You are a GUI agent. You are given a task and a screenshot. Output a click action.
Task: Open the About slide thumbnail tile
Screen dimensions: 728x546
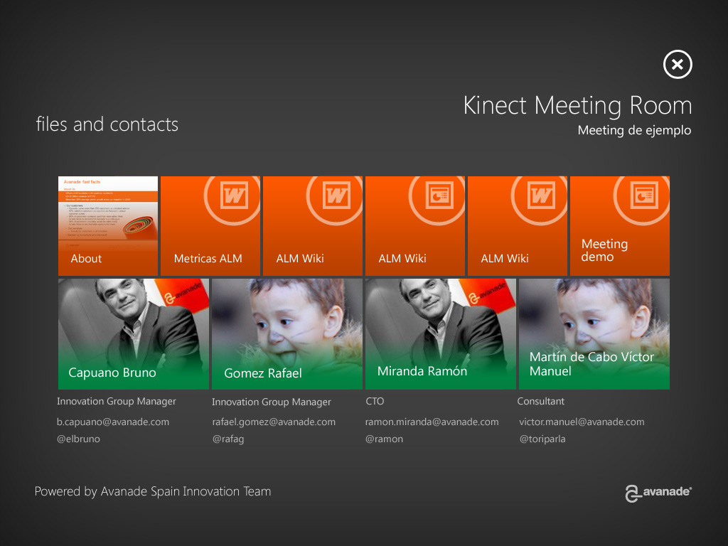108,225
